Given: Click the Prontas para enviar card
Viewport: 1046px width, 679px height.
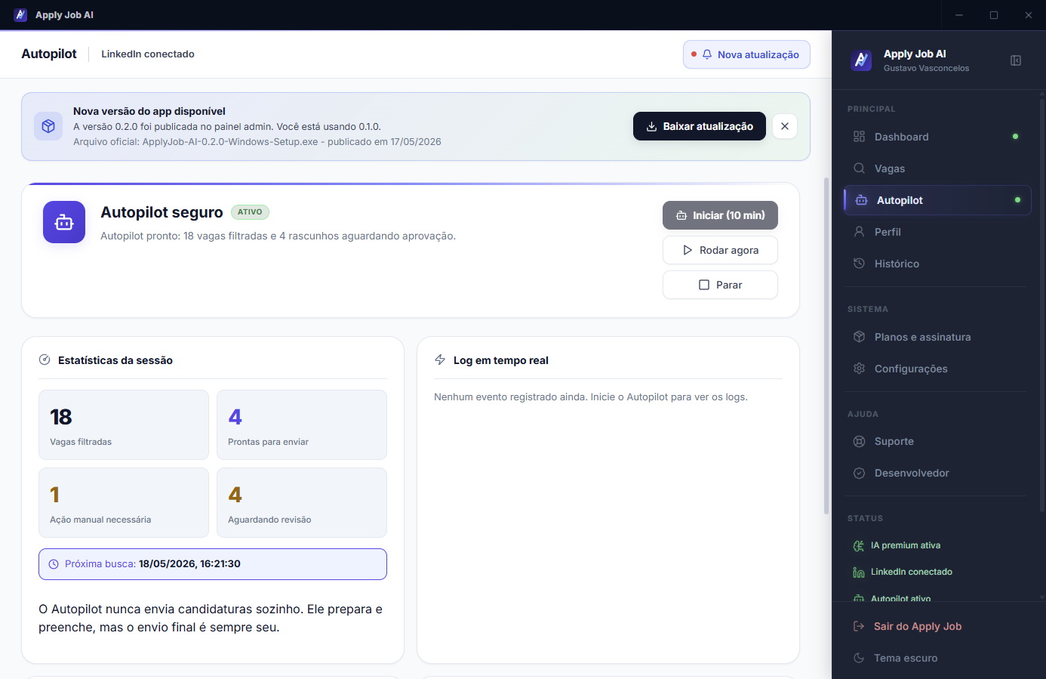Looking at the screenshot, I should (302, 424).
